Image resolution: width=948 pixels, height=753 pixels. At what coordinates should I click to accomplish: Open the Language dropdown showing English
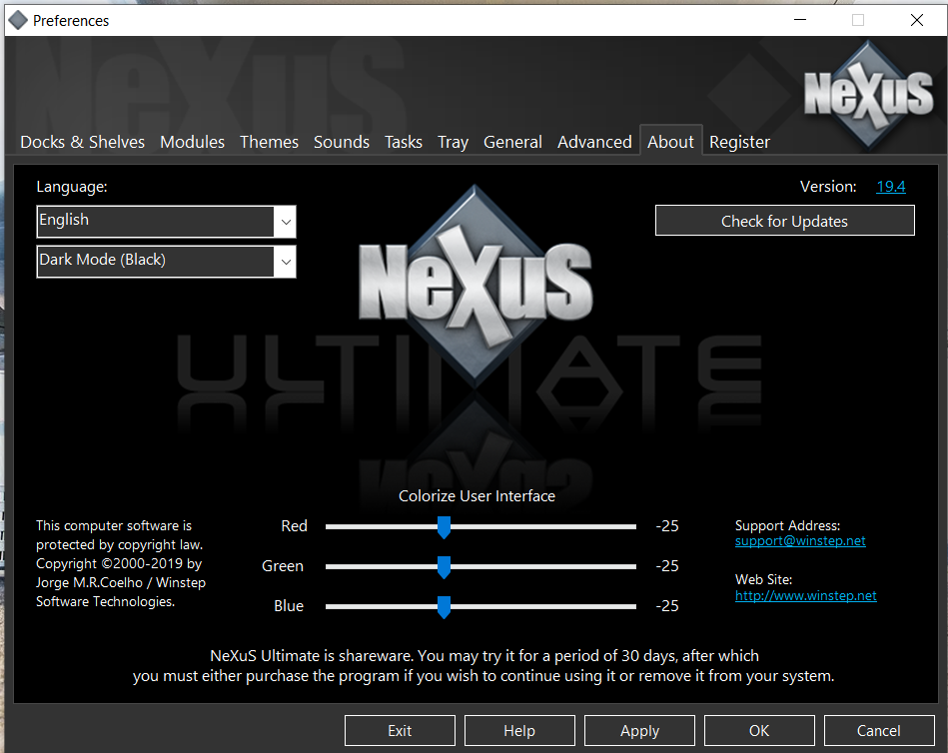(166, 221)
